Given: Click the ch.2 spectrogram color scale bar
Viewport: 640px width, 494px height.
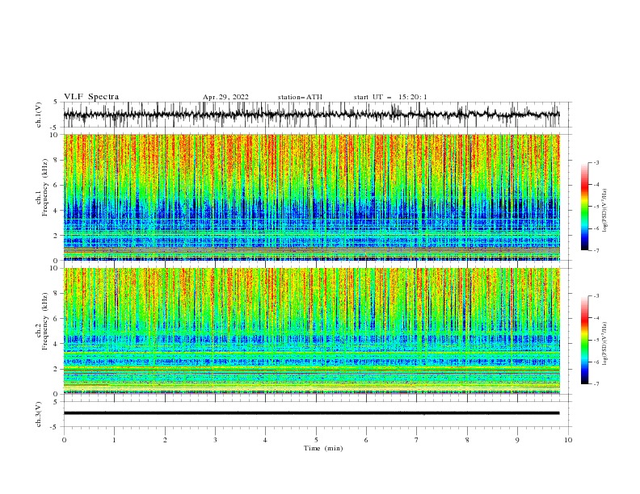Looking at the screenshot, I should (x=584, y=340).
